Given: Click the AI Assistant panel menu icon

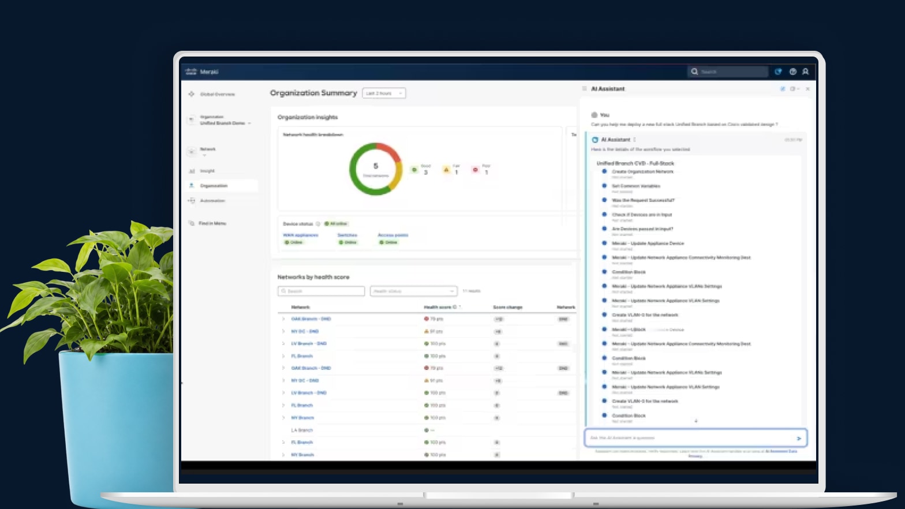Looking at the screenshot, I should click(584, 89).
